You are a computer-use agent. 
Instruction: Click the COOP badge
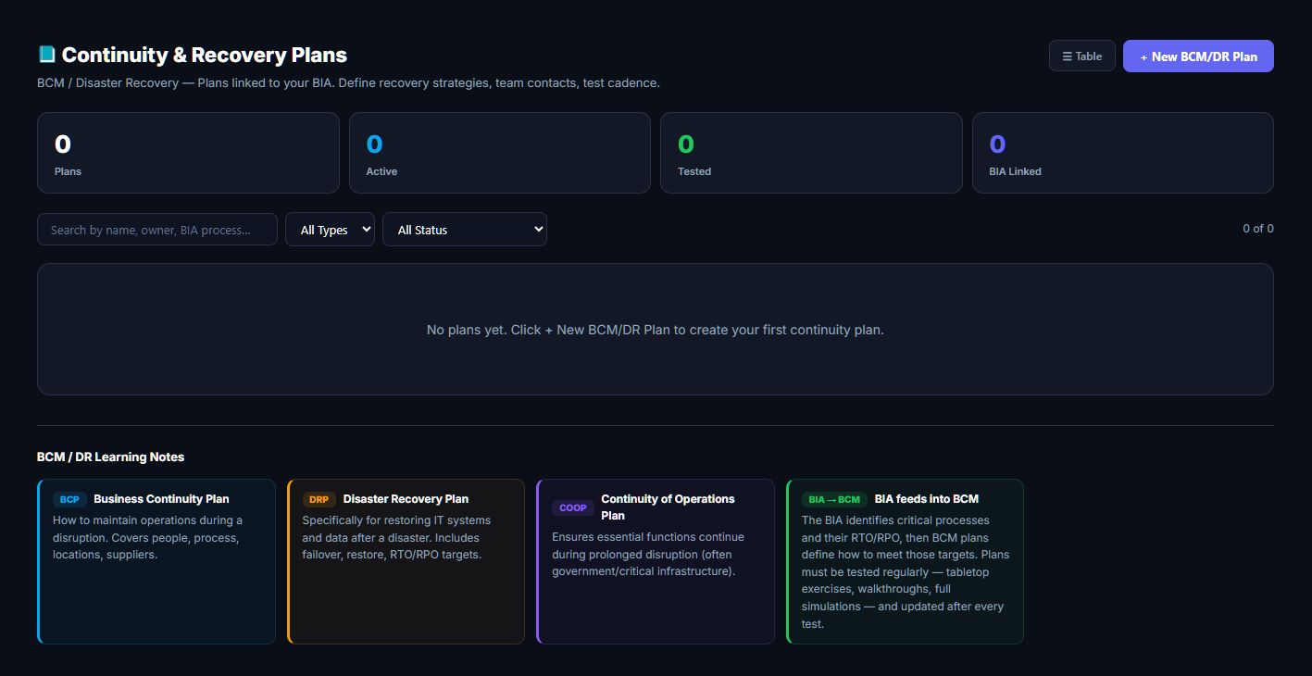(x=573, y=507)
